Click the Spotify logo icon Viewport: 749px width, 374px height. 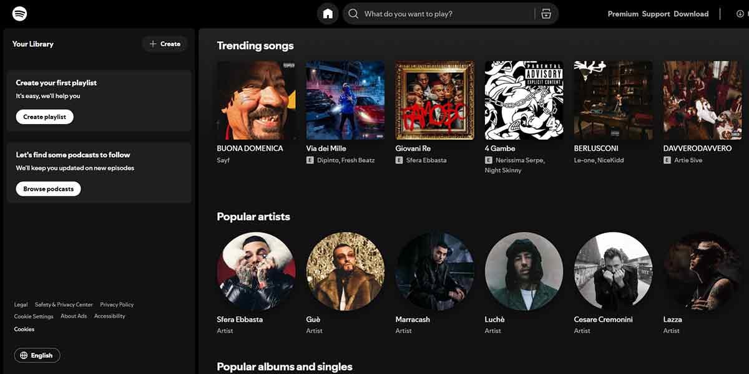(x=20, y=14)
